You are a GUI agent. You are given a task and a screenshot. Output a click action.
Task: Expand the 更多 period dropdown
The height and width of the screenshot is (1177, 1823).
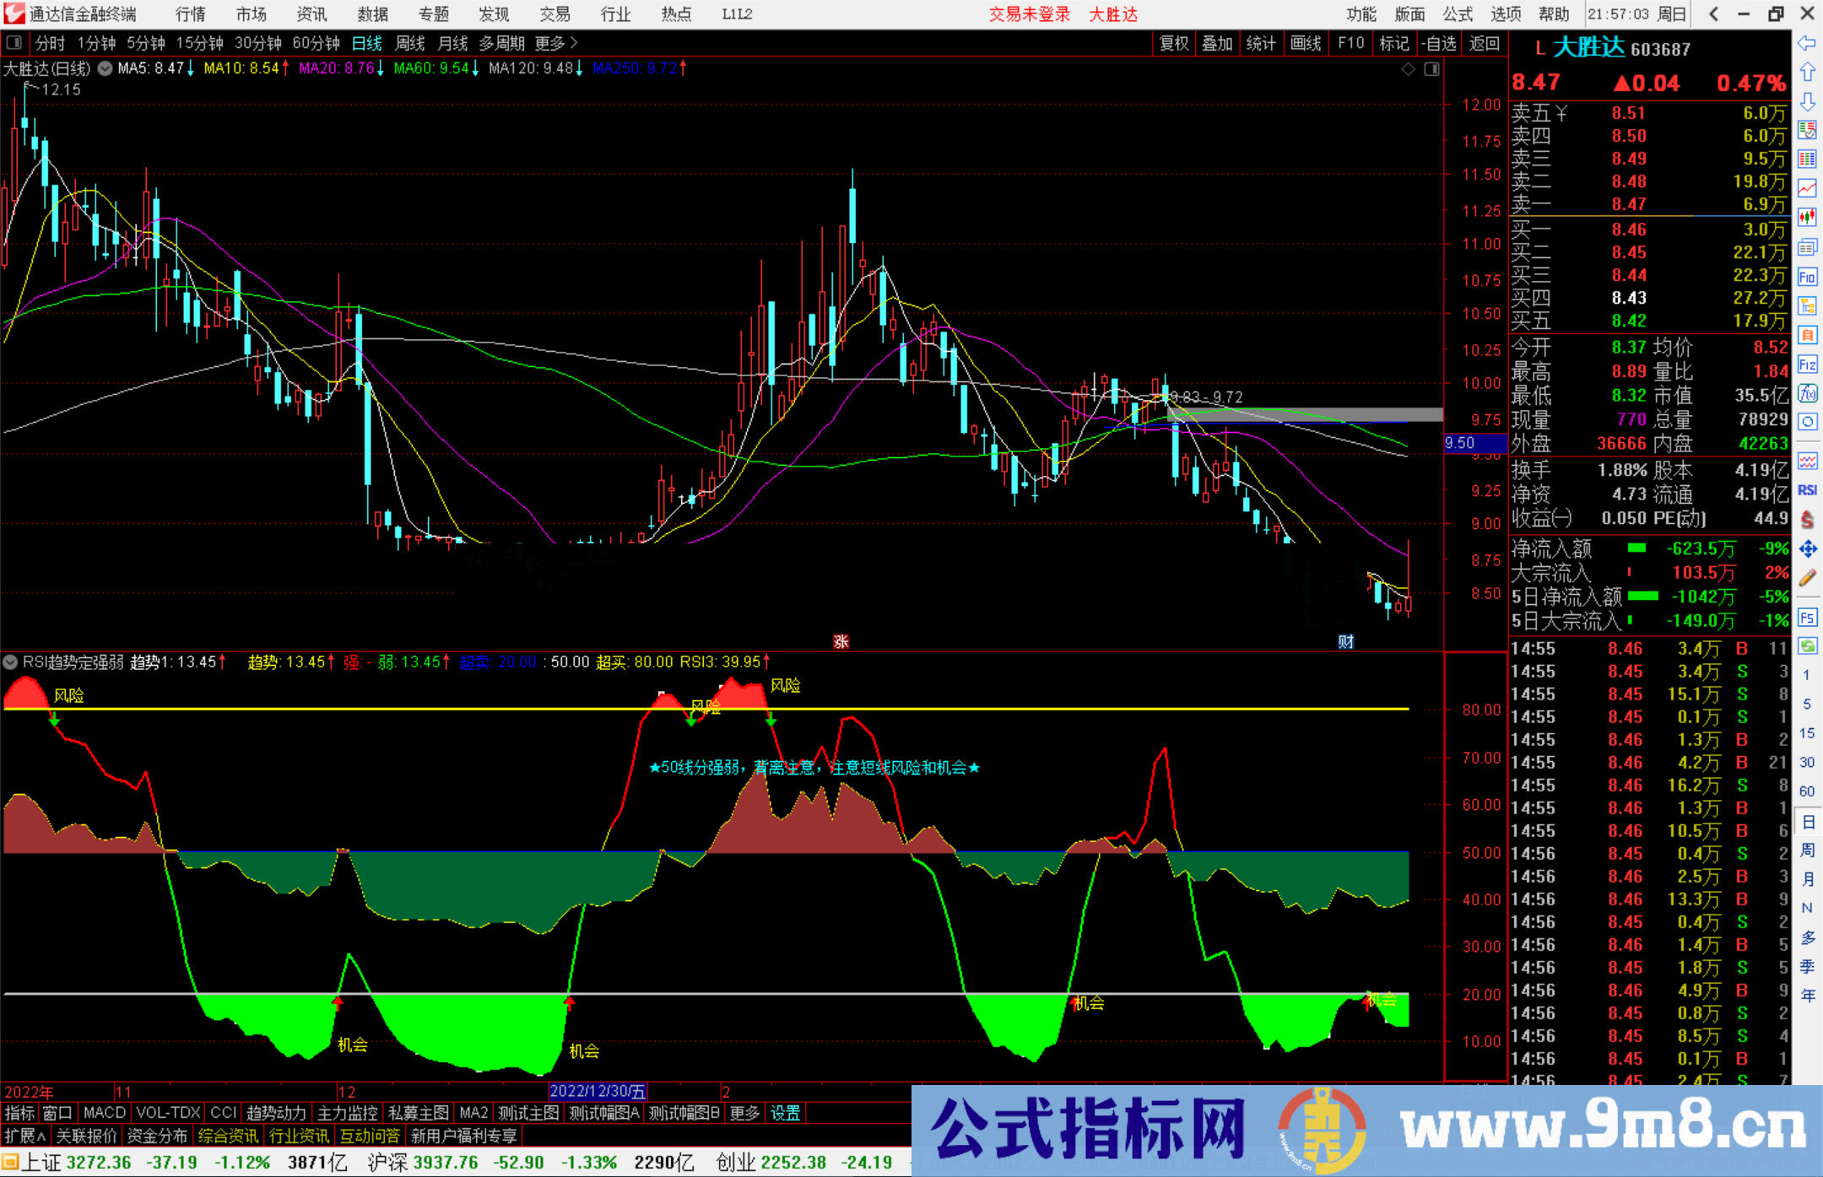pos(550,43)
